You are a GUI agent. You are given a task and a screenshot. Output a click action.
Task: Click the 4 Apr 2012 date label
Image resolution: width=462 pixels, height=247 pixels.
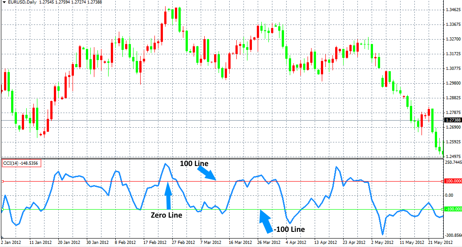pos(295,243)
